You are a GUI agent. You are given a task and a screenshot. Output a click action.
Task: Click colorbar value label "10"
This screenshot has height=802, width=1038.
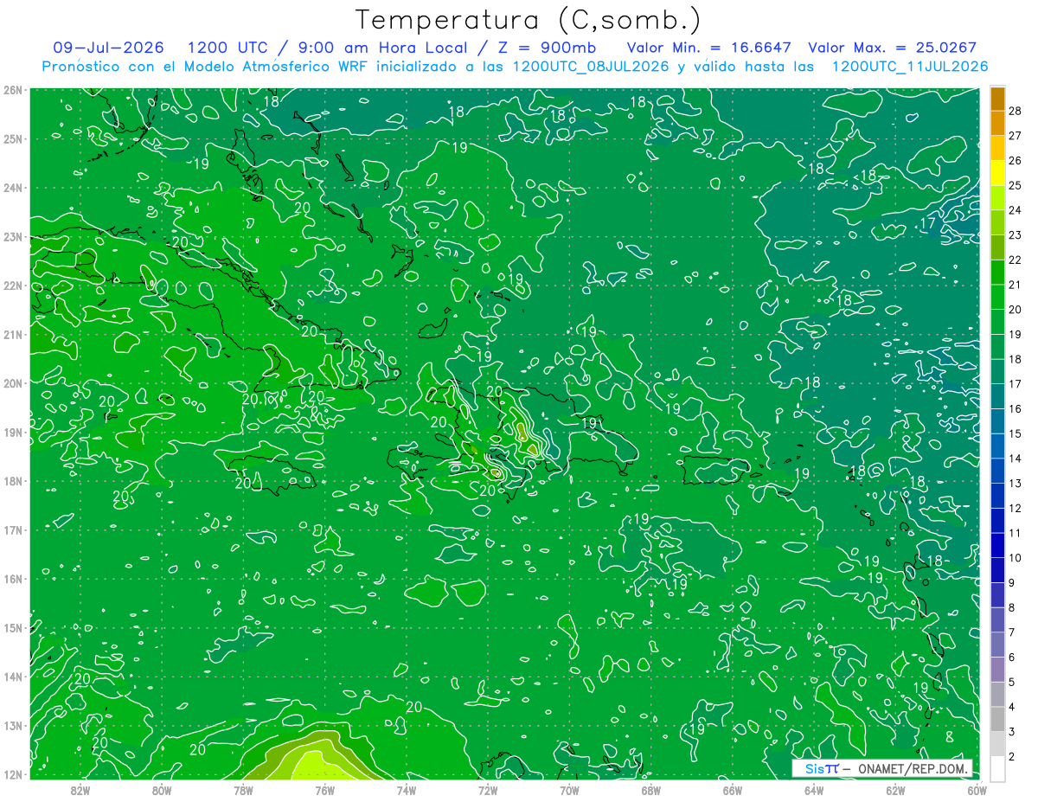(1015, 558)
